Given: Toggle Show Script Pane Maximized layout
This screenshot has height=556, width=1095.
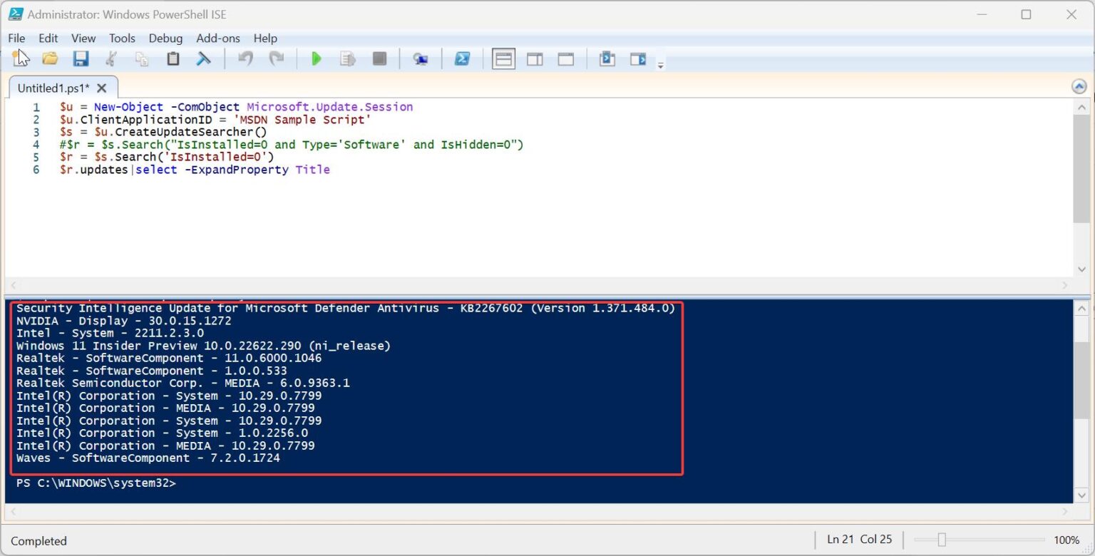Looking at the screenshot, I should [x=565, y=58].
